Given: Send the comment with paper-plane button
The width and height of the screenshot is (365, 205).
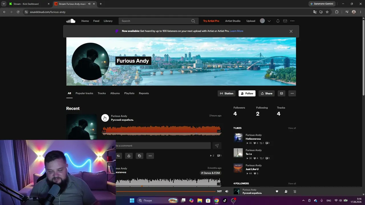Looking at the screenshot, I should click(x=217, y=146).
